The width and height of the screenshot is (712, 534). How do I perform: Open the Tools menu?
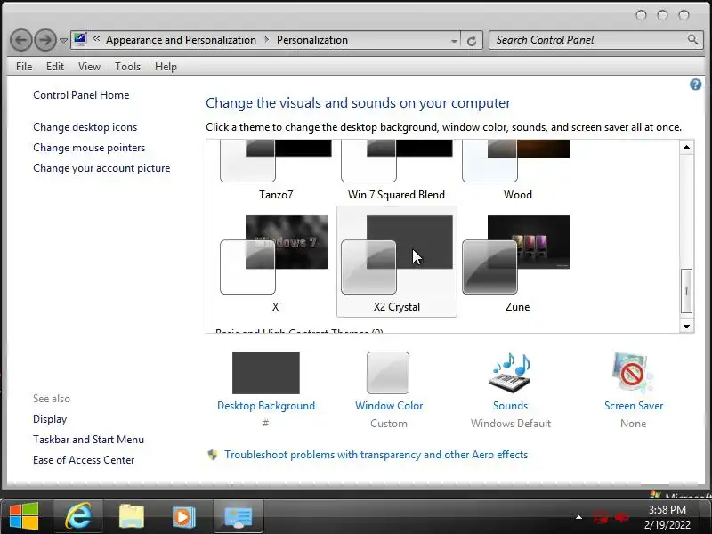127,66
